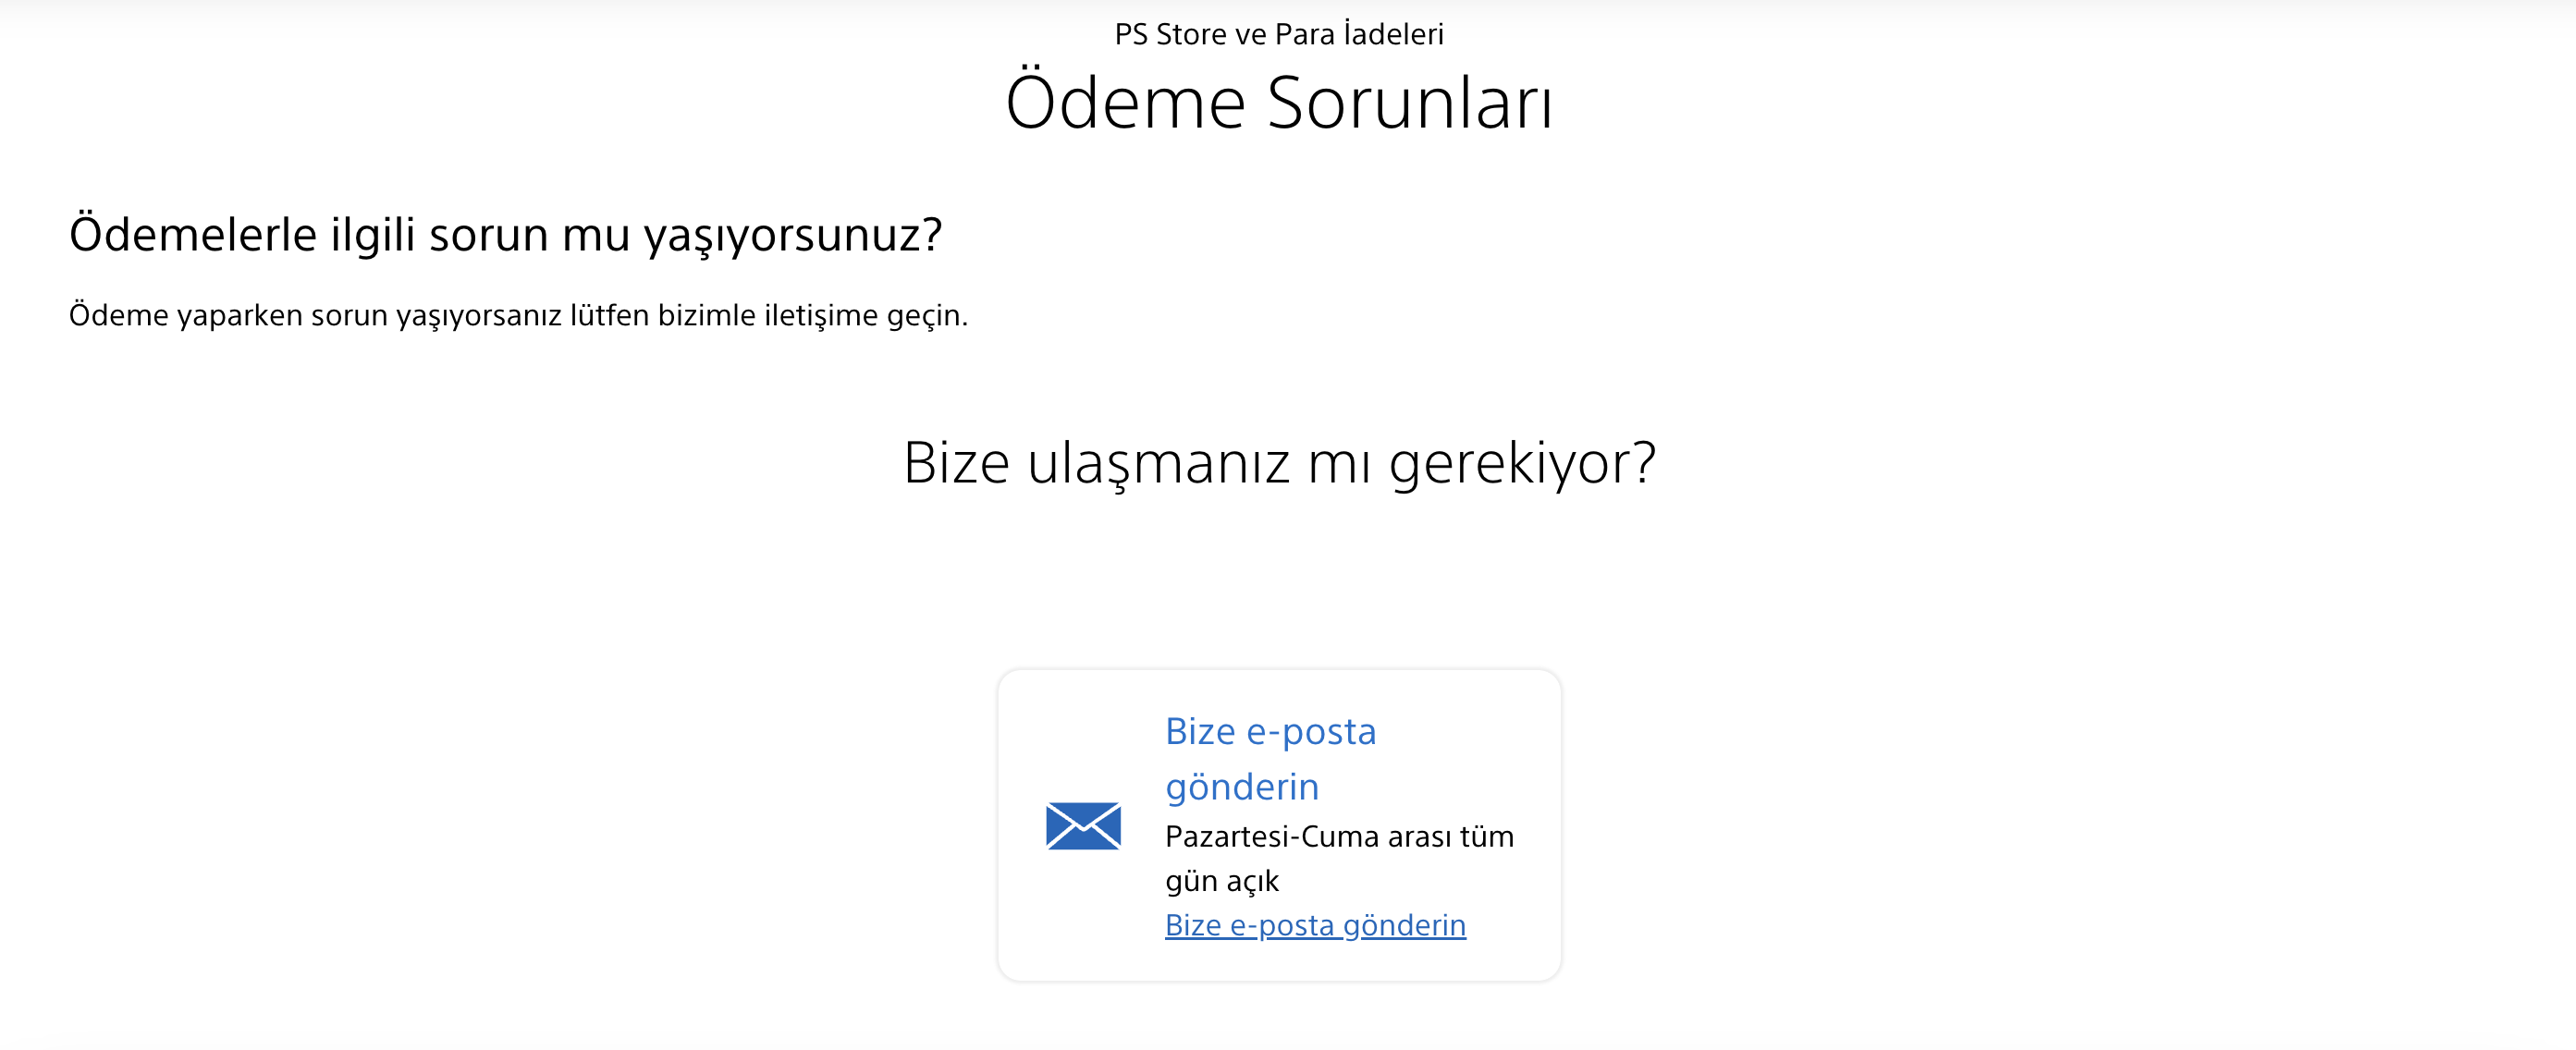
Task: Click the 'Ödeme yaparken sorun yaşıyorsanız' paragraph
Action: pyautogui.click(x=518, y=315)
